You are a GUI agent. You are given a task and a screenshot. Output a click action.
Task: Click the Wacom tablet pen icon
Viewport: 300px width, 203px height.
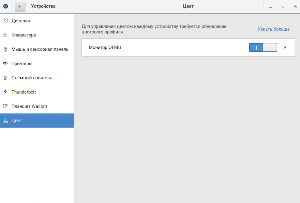click(5, 106)
